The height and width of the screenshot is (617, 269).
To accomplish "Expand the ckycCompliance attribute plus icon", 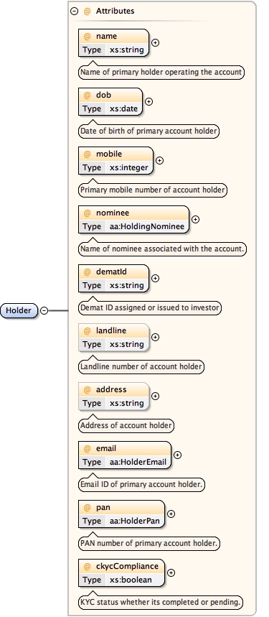I will point(171,573).
